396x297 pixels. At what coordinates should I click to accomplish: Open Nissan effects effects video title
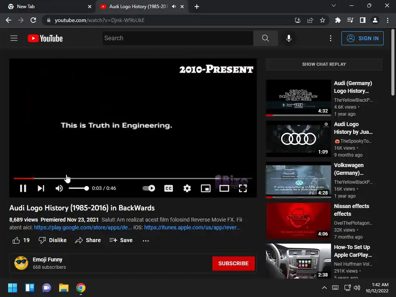coord(352,210)
